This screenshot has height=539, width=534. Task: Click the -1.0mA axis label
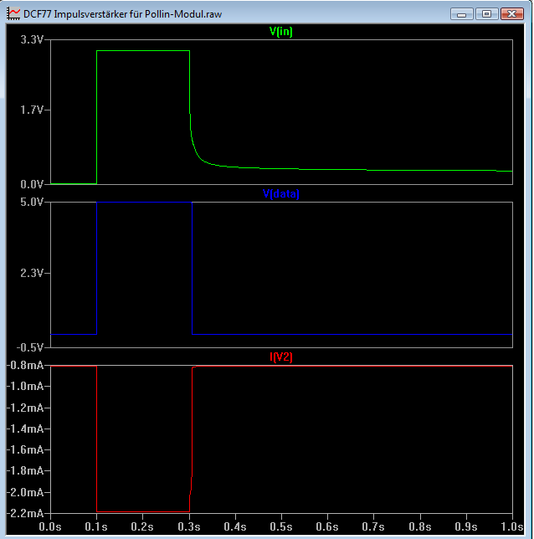pos(25,387)
